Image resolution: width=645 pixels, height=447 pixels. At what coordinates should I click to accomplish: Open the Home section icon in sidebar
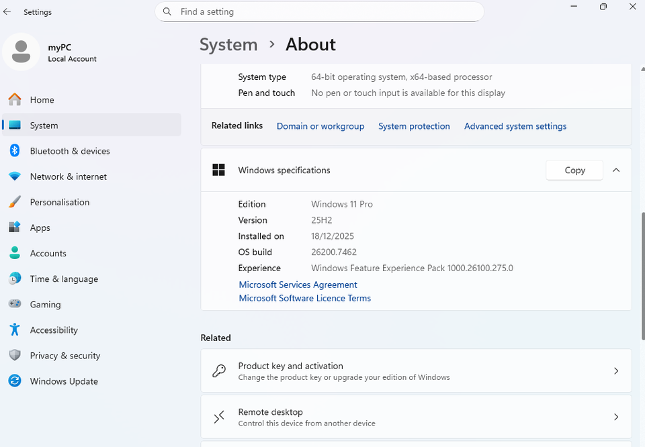(15, 99)
